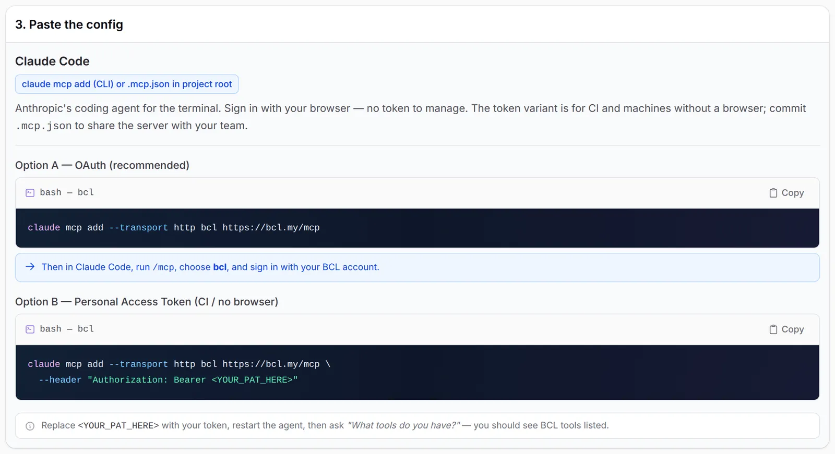Screen dimensions: 835x454
Task: Click the arrow icon in the blue hint box
Action: click(30, 267)
